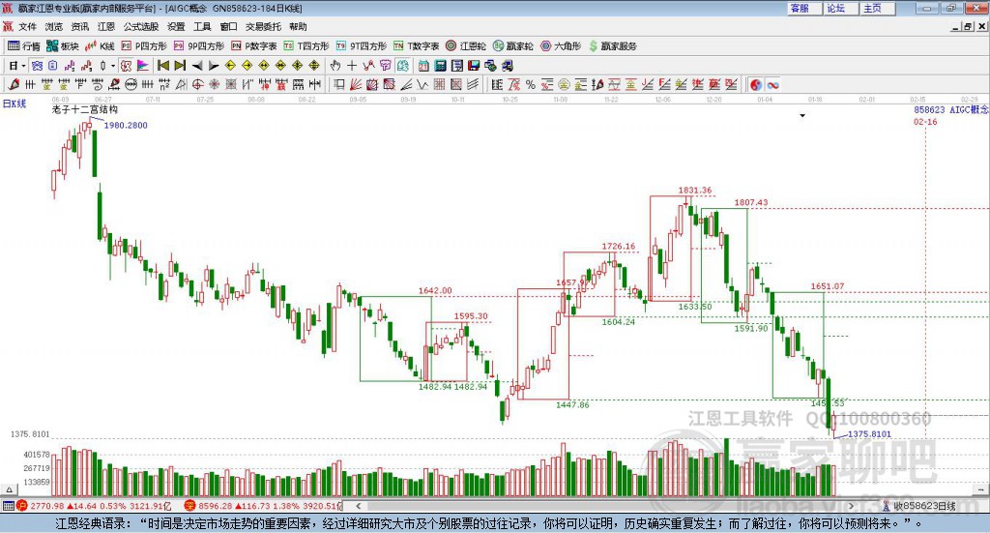This screenshot has width=990, height=533.
Task: Open the 9P四方形 tool
Action: (x=199, y=46)
